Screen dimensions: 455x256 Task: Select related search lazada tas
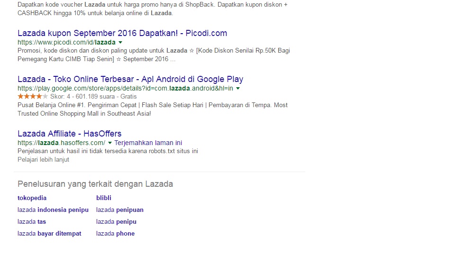32,222
